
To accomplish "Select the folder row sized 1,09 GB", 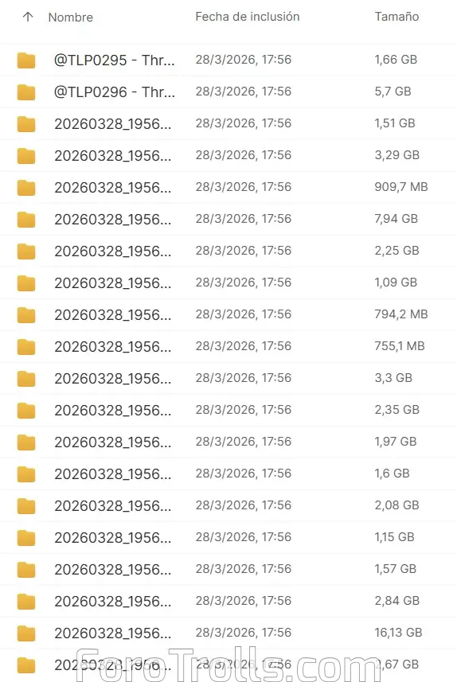I will [228, 283].
